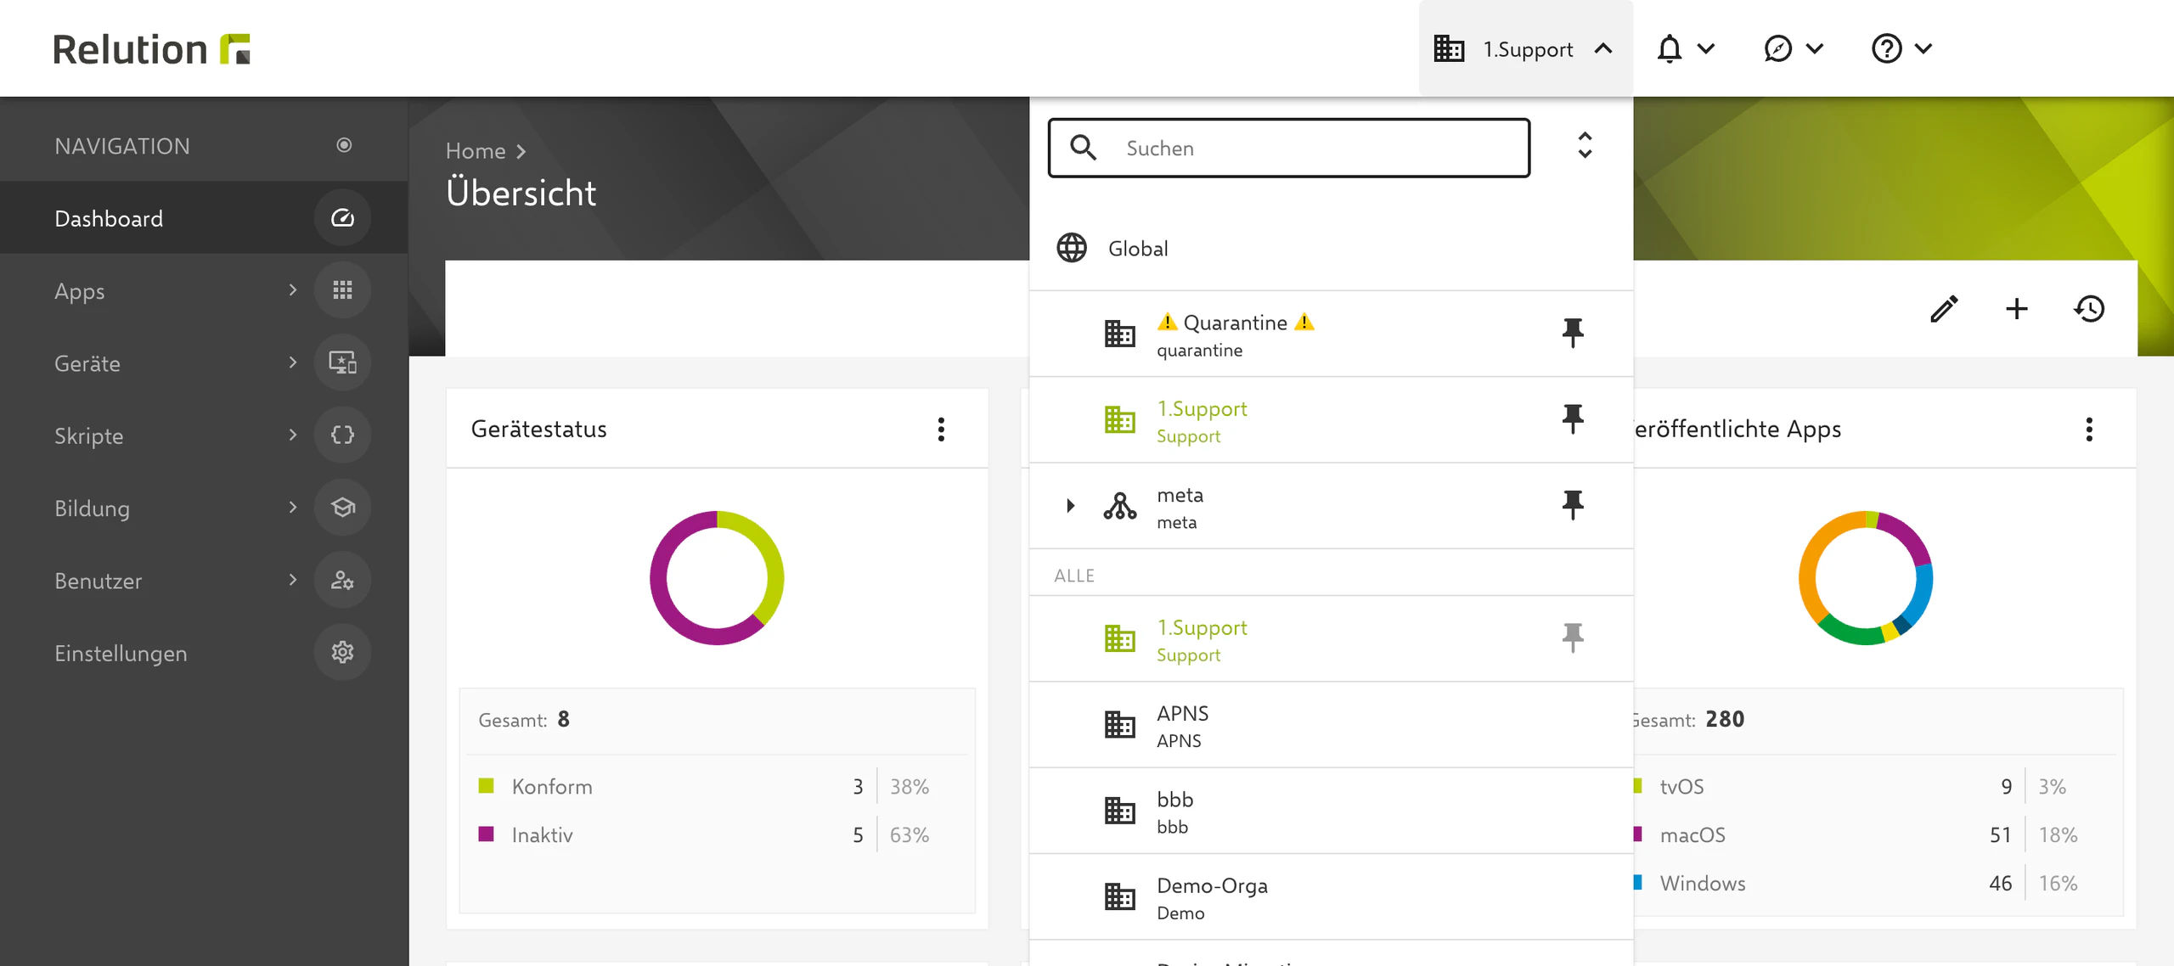Select the Quarantine organization
This screenshot has width=2174, height=966.
[x=1332, y=334]
